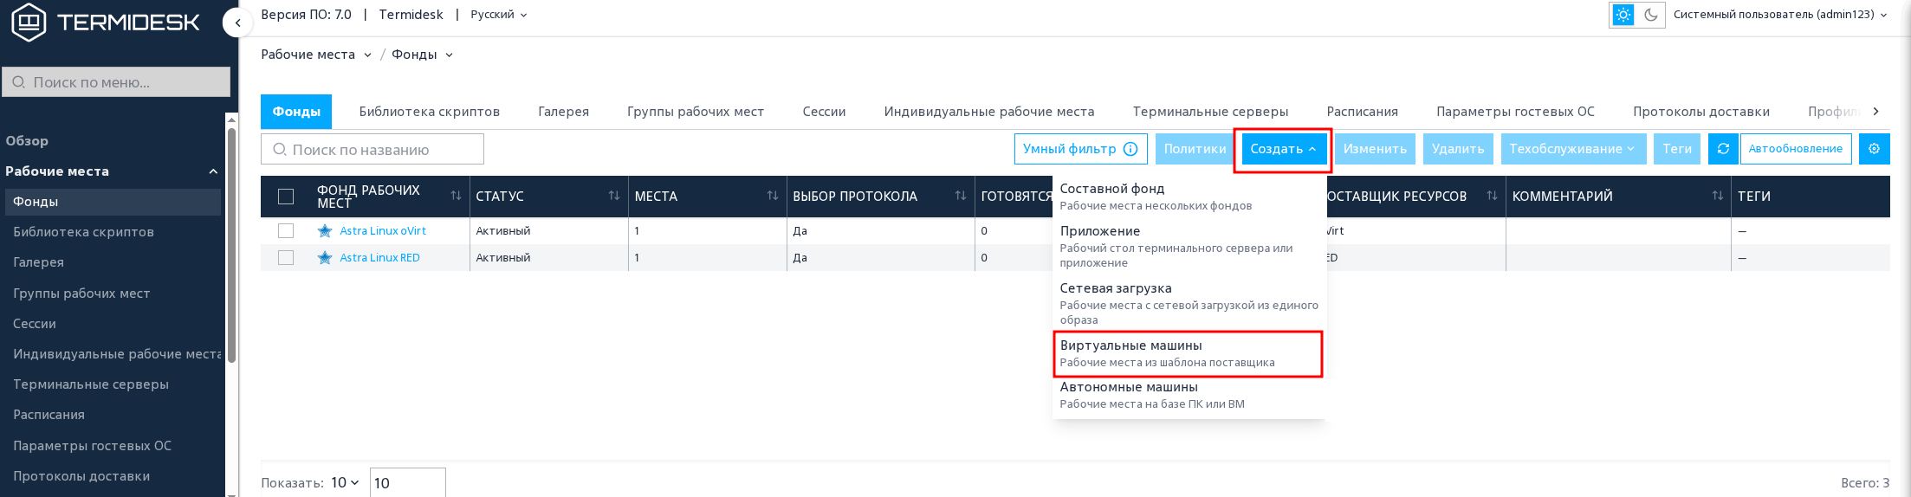This screenshot has height=497, width=1911.
Task: Check the Astra Linux RED row checkbox
Action: click(286, 258)
